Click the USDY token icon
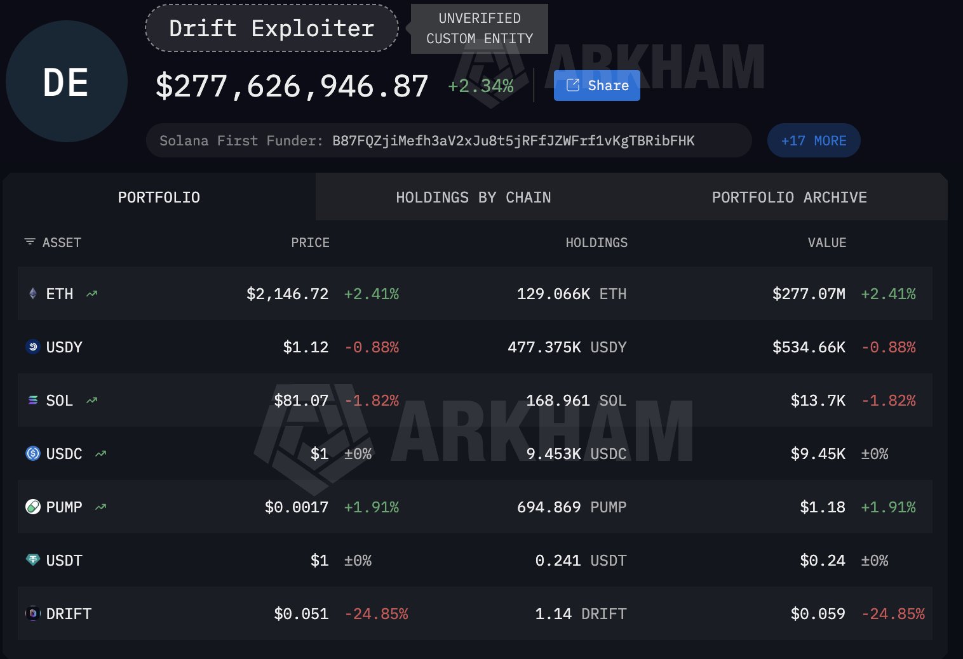 (x=33, y=347)
